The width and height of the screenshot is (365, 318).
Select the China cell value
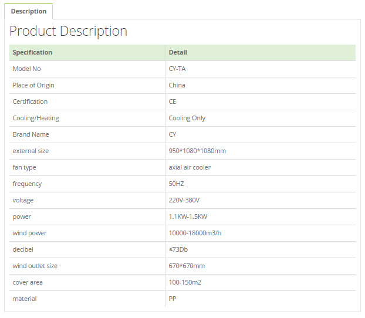[177, 85]
